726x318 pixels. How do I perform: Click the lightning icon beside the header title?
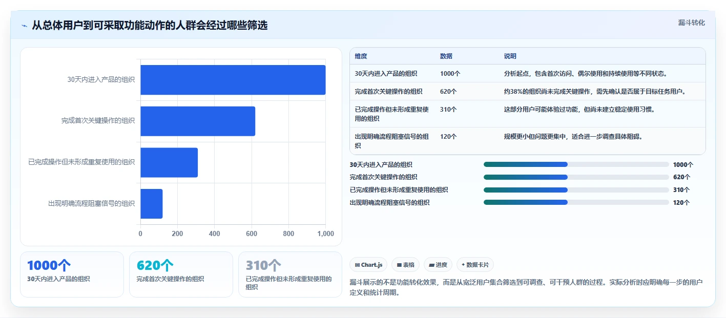coord(24,25)
